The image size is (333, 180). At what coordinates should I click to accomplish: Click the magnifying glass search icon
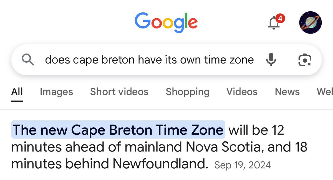coord(28,60)
